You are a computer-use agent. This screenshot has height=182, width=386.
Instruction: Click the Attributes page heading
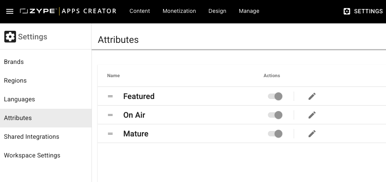(118, 40)
